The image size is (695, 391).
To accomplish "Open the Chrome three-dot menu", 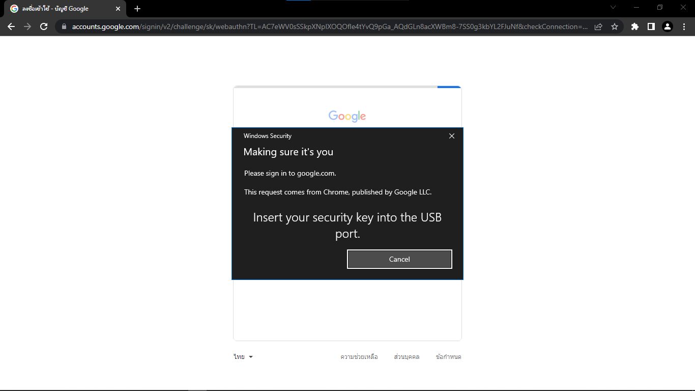I will coord(684,26).
